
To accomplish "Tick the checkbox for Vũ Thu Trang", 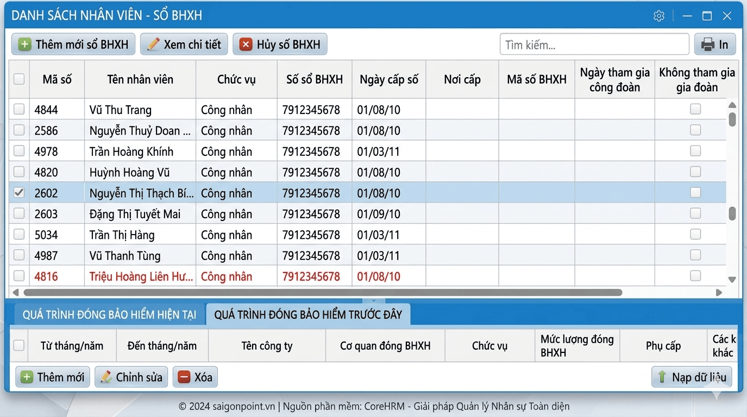I will point(19,110).
